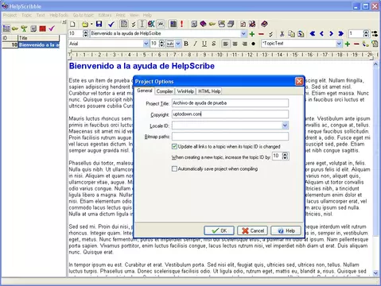Click the blue checkmark toolbar icon
The image size is (381, 286).
(x=111, y=25)
